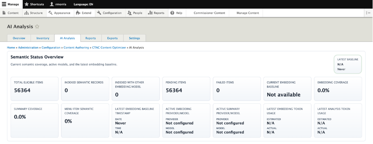Click the Structure hierarchy icon
This screenshot has height=144, width=373.
tap(26, 13)
